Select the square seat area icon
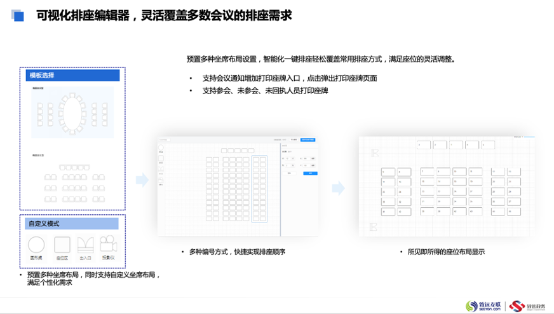 (x=62, y=245)
